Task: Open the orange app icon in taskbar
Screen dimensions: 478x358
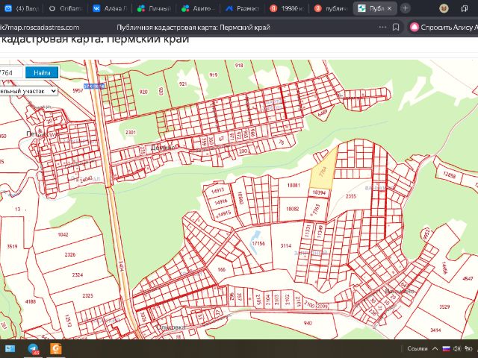Action: point(55,348)
